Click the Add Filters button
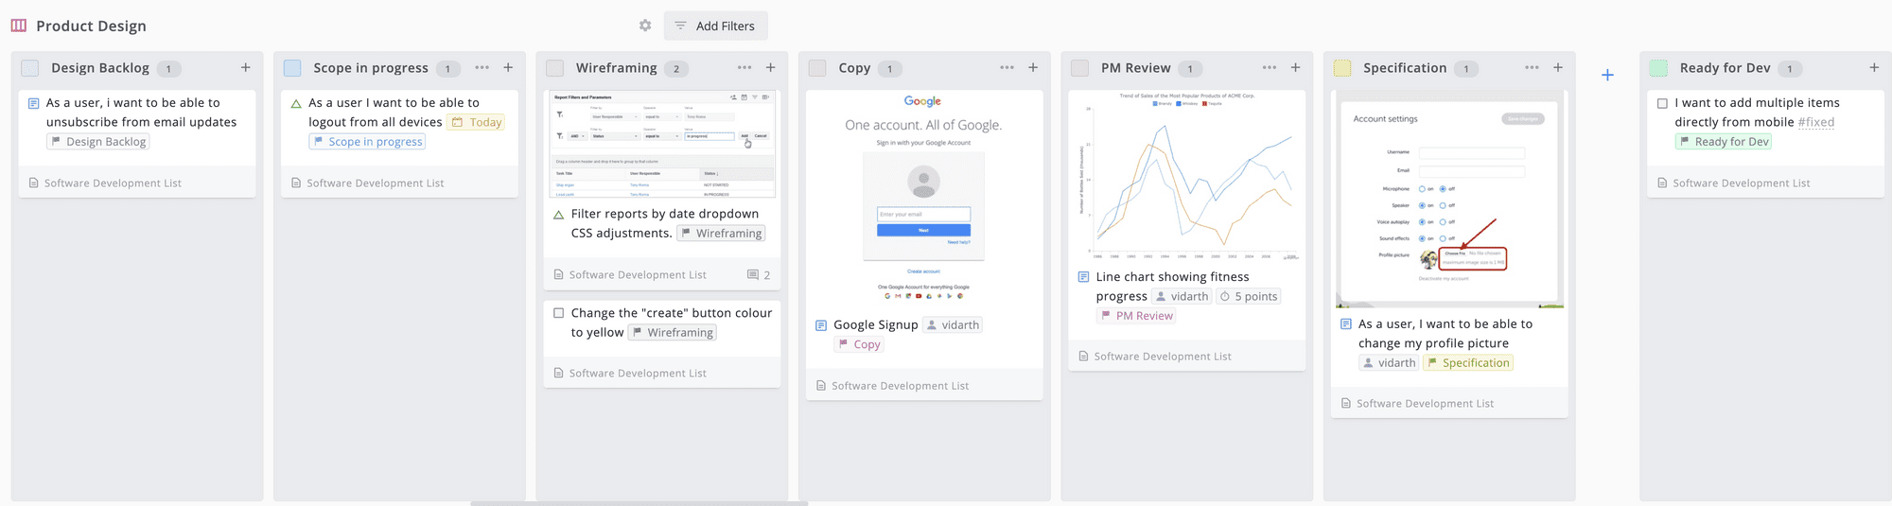This screenshot has width=1892, height=506. 715,26
